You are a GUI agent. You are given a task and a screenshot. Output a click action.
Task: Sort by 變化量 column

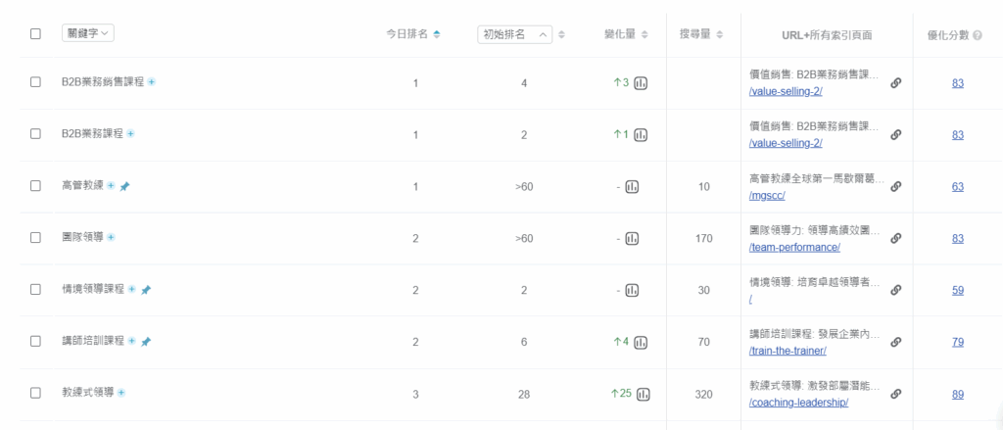(626, 34)
